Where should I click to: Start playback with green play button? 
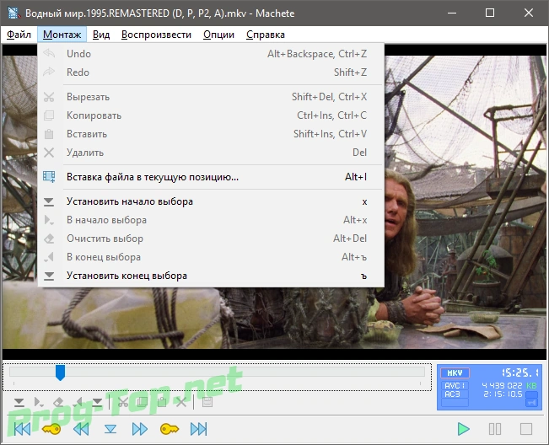coord(464,429)
